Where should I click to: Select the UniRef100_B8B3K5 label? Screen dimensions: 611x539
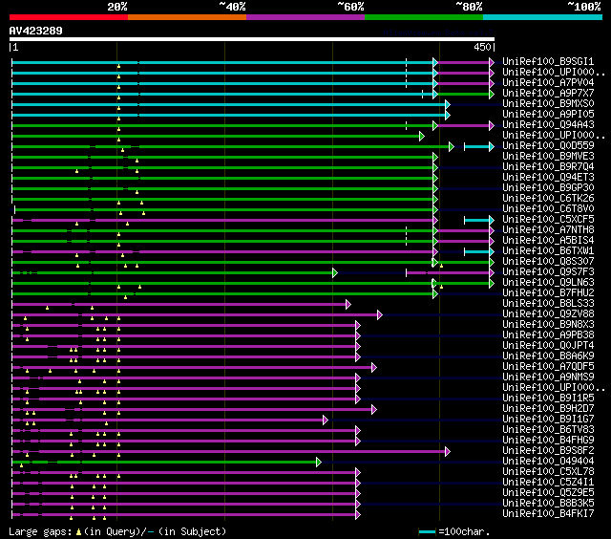tap(548, 504)
